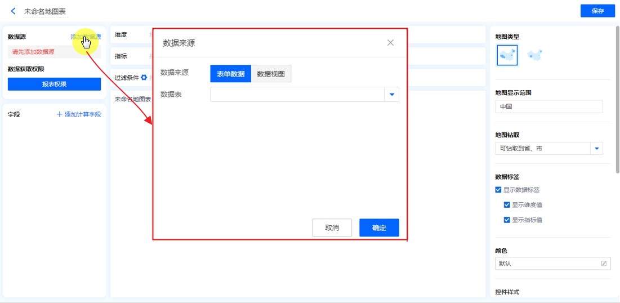Select the second map type icon

pos(534,55)
